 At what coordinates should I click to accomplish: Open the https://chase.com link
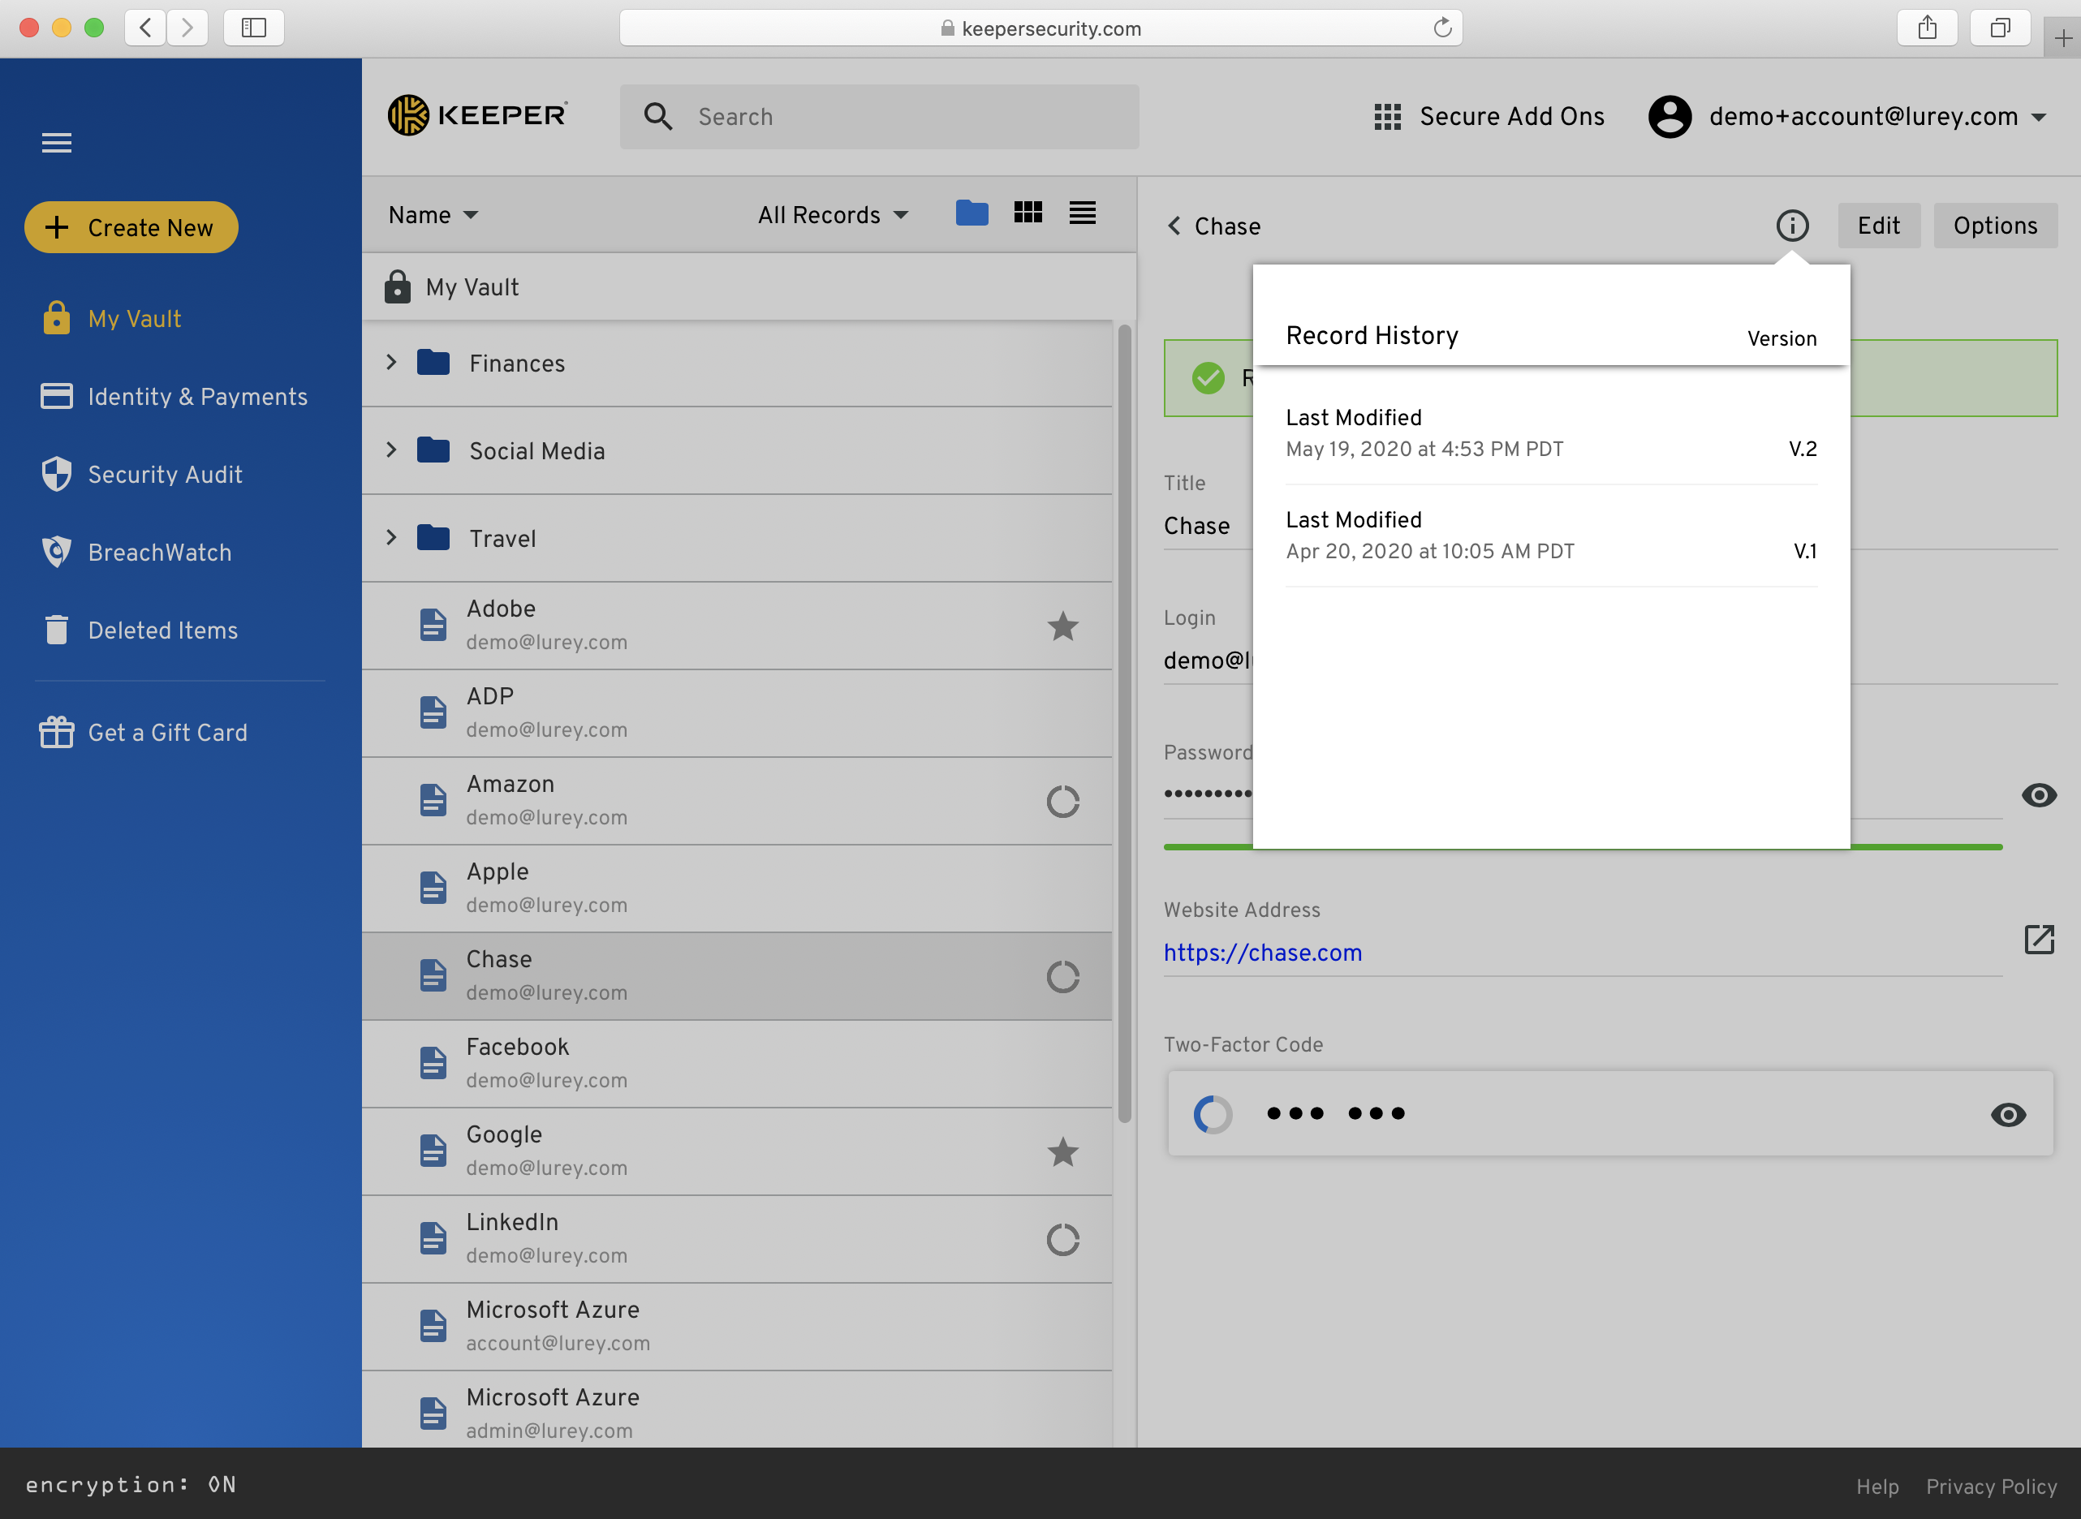(1261, 953)
